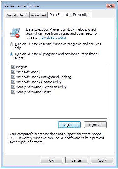
Task: Switch to the Advanced tab
Action: pyautogui.click(x=38, y=15)
